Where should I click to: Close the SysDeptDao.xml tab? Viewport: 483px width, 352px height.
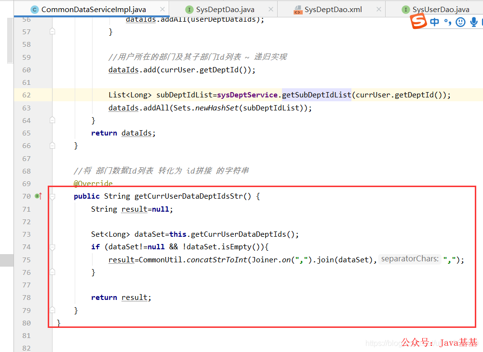pos(379,10)
